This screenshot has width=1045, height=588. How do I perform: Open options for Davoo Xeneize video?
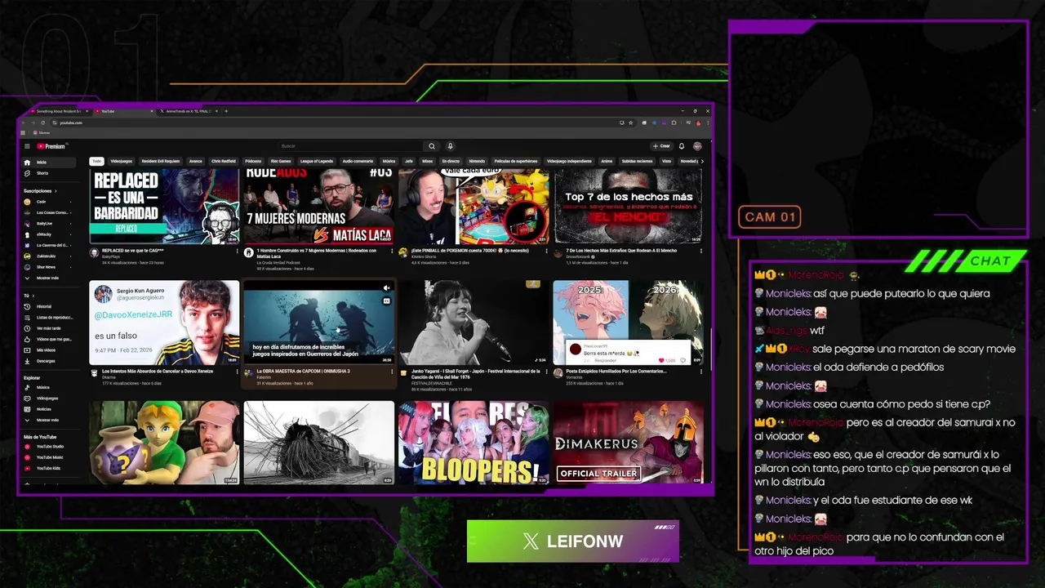point(237,372)
